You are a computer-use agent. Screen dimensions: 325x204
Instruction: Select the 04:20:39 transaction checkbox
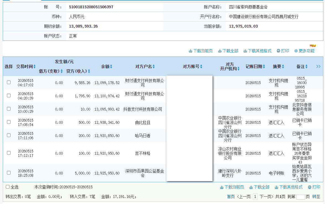(x=9, y=95)
